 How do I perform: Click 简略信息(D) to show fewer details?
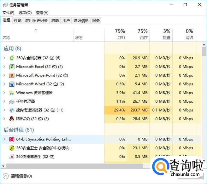pos(17,176)
